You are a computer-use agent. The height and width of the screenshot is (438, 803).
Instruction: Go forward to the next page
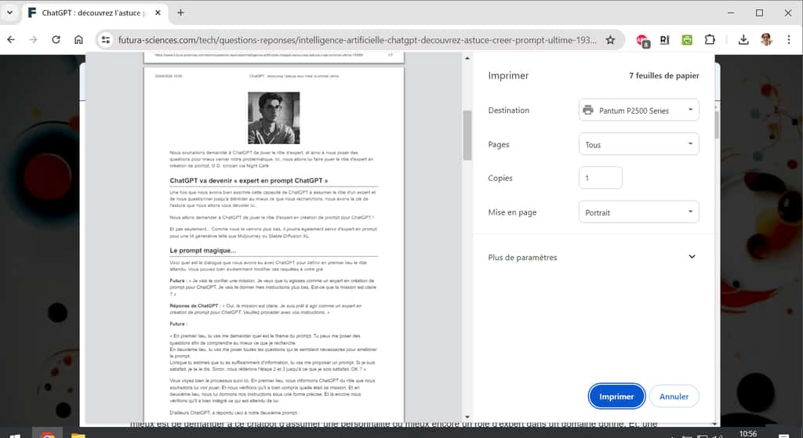pyautogui.click(x=33, y=40)
